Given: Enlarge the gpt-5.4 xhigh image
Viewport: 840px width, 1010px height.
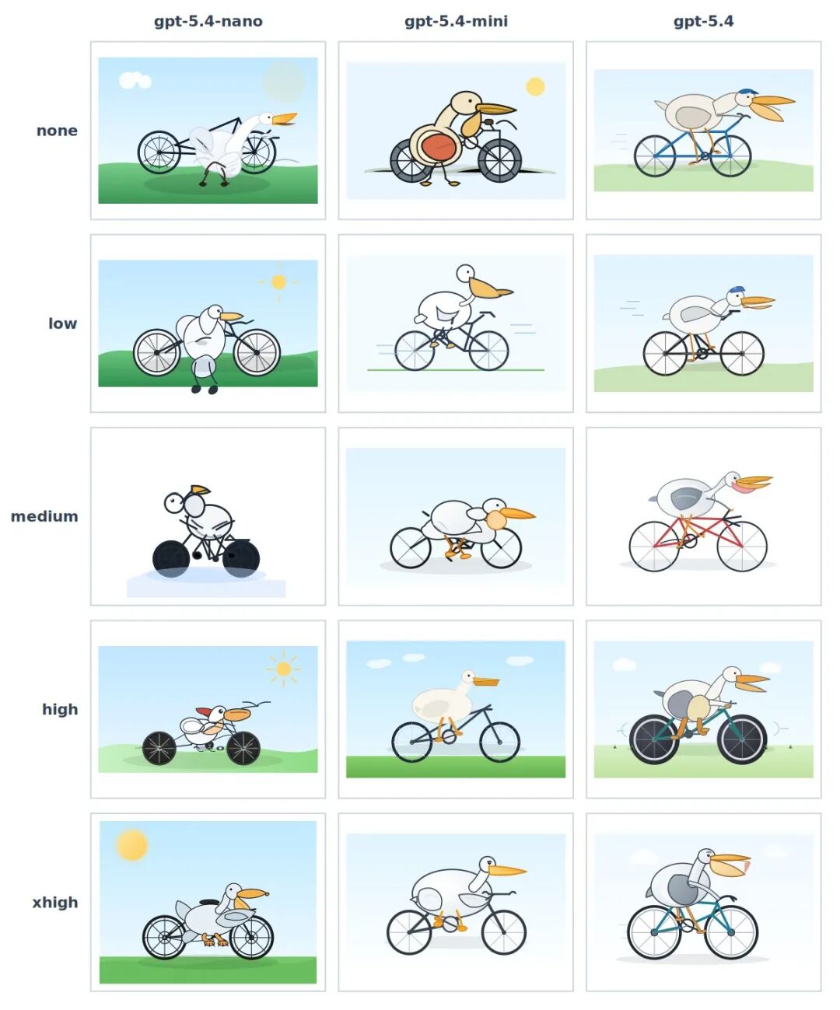Looking at the screenshot, I should [703, 902].
